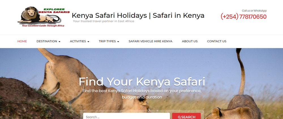Open the Activities menu item

click(x=78, y=41)
